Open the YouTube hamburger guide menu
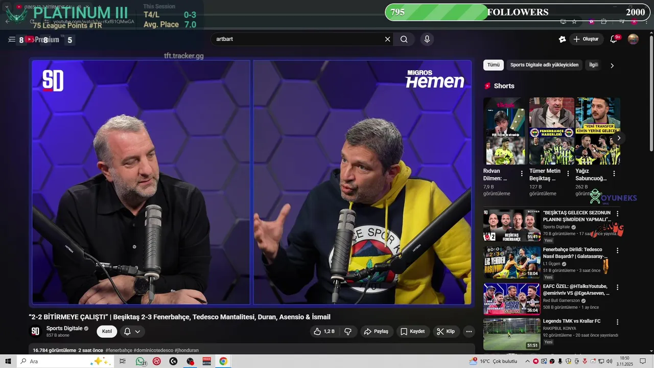The width and height of the screenshot is (654, 368). coord(12,39)
